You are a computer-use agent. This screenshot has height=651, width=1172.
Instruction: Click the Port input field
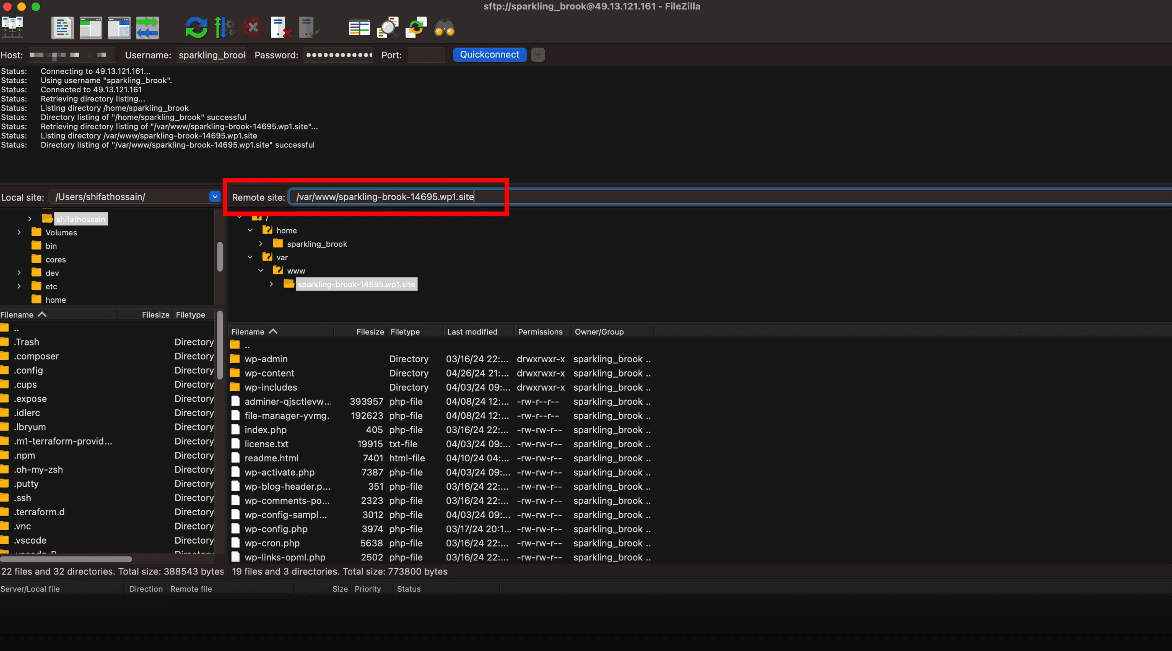[x=425, y=55]
